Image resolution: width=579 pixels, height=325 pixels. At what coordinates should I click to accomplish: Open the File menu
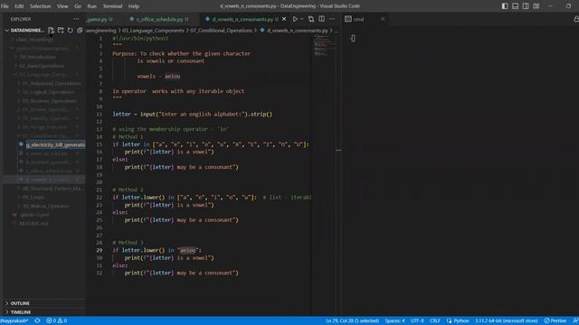tap(5, 6)
